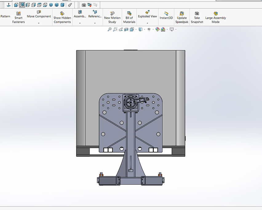Create a New Motion Study
262x210 pixels.
(x=112, y=18)
